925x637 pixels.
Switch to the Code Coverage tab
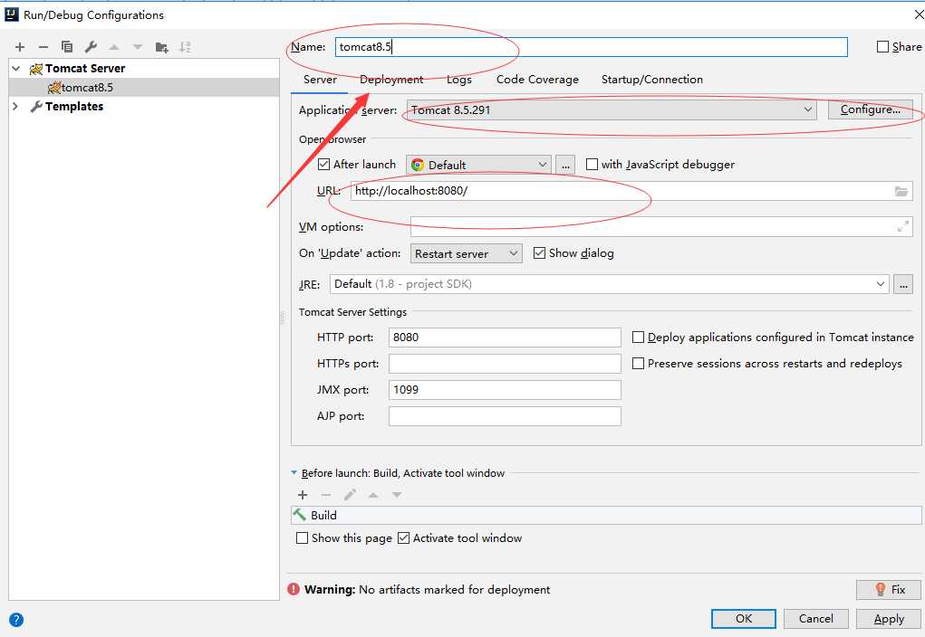537,80
